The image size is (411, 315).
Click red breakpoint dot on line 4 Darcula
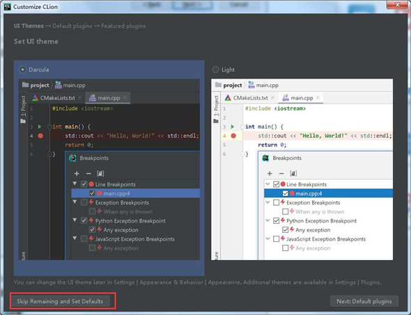(x=40, y=136)
